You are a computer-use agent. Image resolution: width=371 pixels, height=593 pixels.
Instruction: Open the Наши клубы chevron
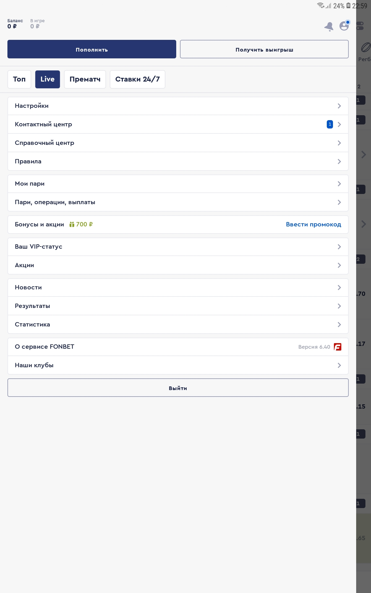[339, 365]
